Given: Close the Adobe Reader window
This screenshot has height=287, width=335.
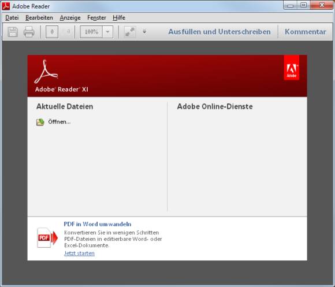Looking at the screenshot, I should click(322, 5).
